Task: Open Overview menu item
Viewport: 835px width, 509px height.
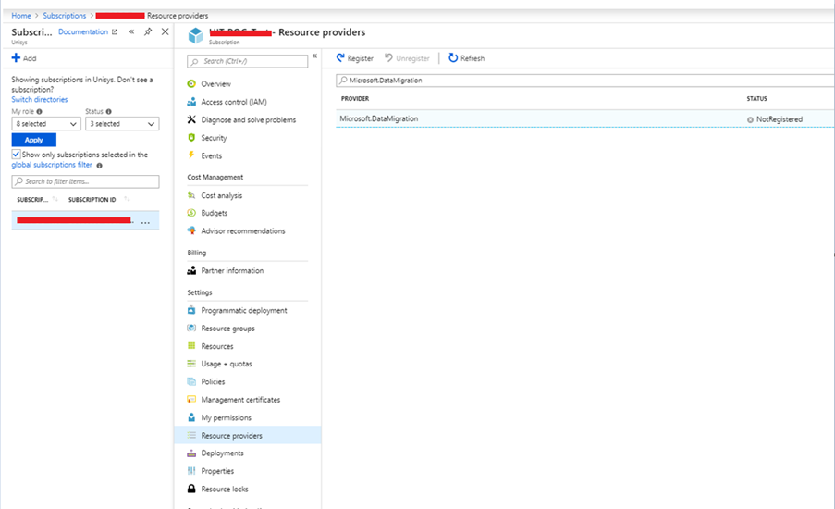Action: point(215,83)
